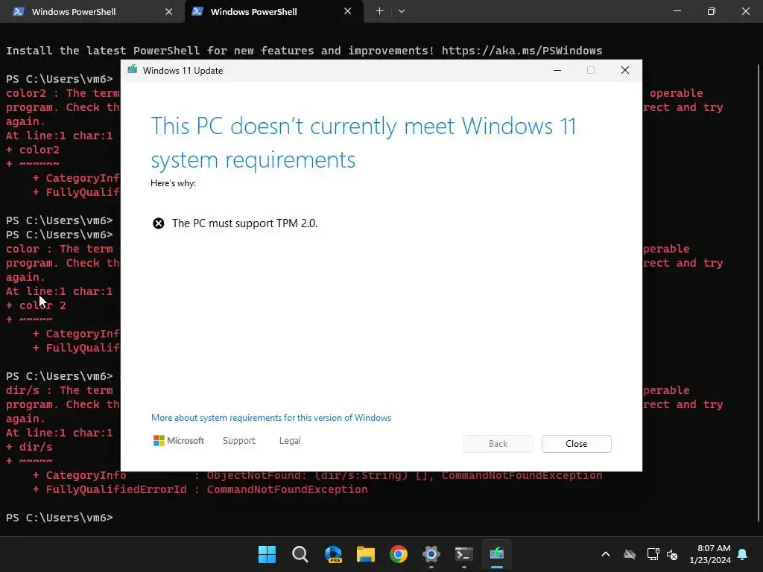Click Windows 11 Update taskbar icon

point(497,554)
